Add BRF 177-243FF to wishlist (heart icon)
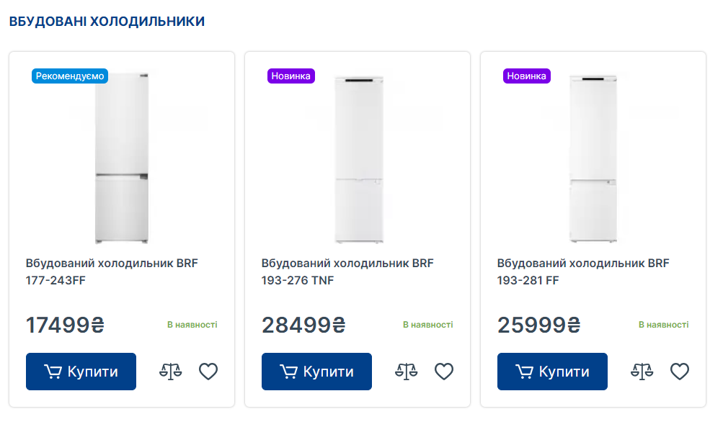 (x=208, y=372)
